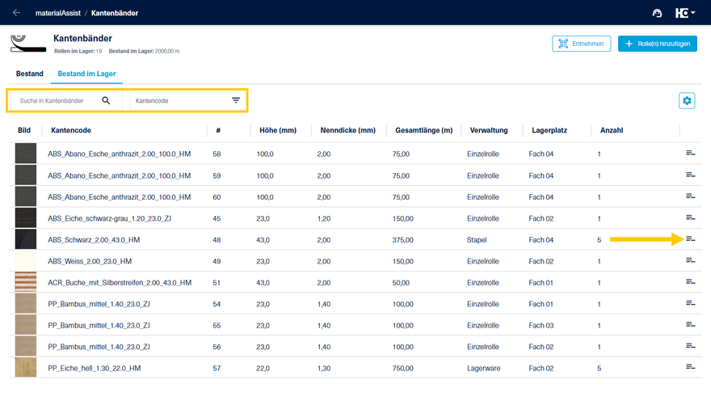Switch to the Bestand tab

pyautogui.click(x=30, y=74)
